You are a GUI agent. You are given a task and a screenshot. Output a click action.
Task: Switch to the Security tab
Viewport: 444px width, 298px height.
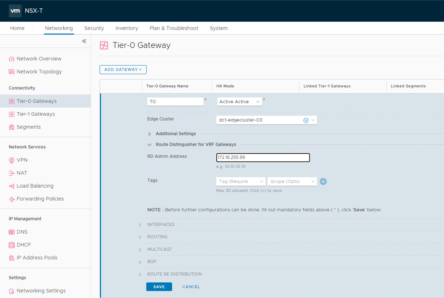94,28
